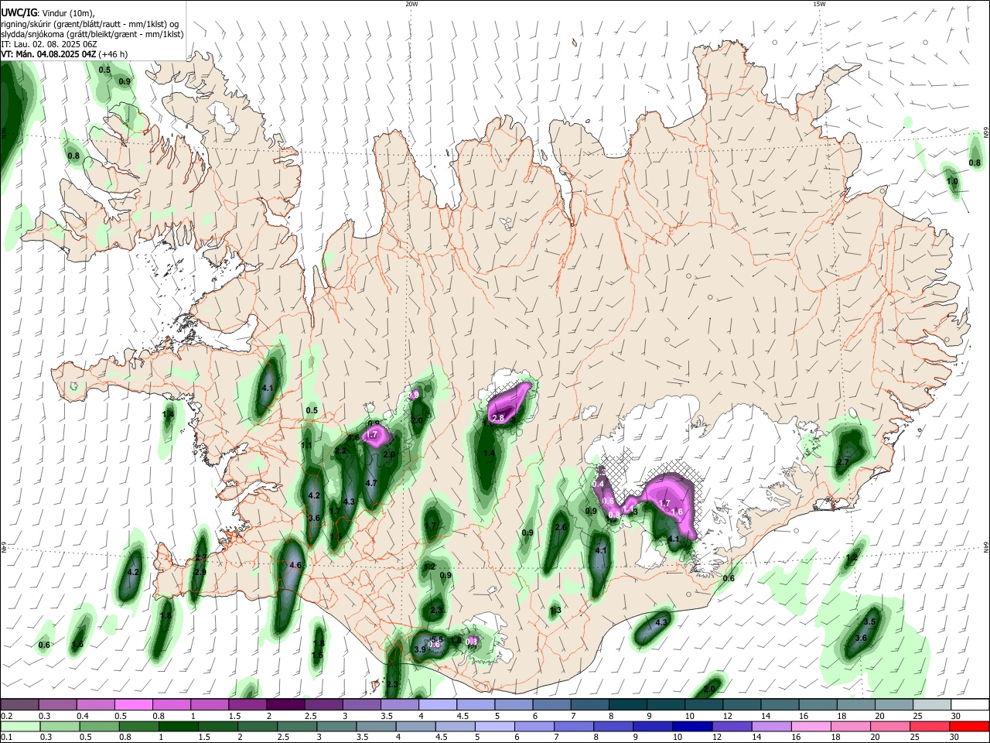Click the 20W longitude label
Image resolution: width=990 pixels, height=743 pixels.
coord(411,4)
